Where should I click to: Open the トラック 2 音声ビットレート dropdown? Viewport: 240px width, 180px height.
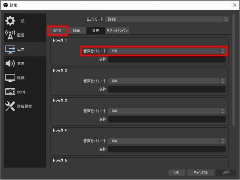click(167, 81)
